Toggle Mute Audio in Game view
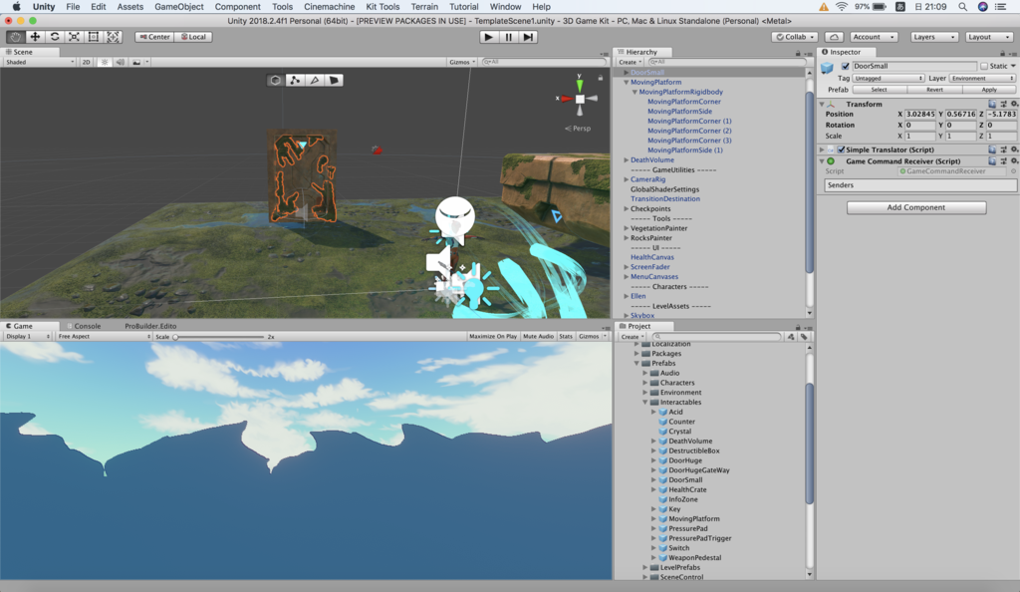 point(538,336)
